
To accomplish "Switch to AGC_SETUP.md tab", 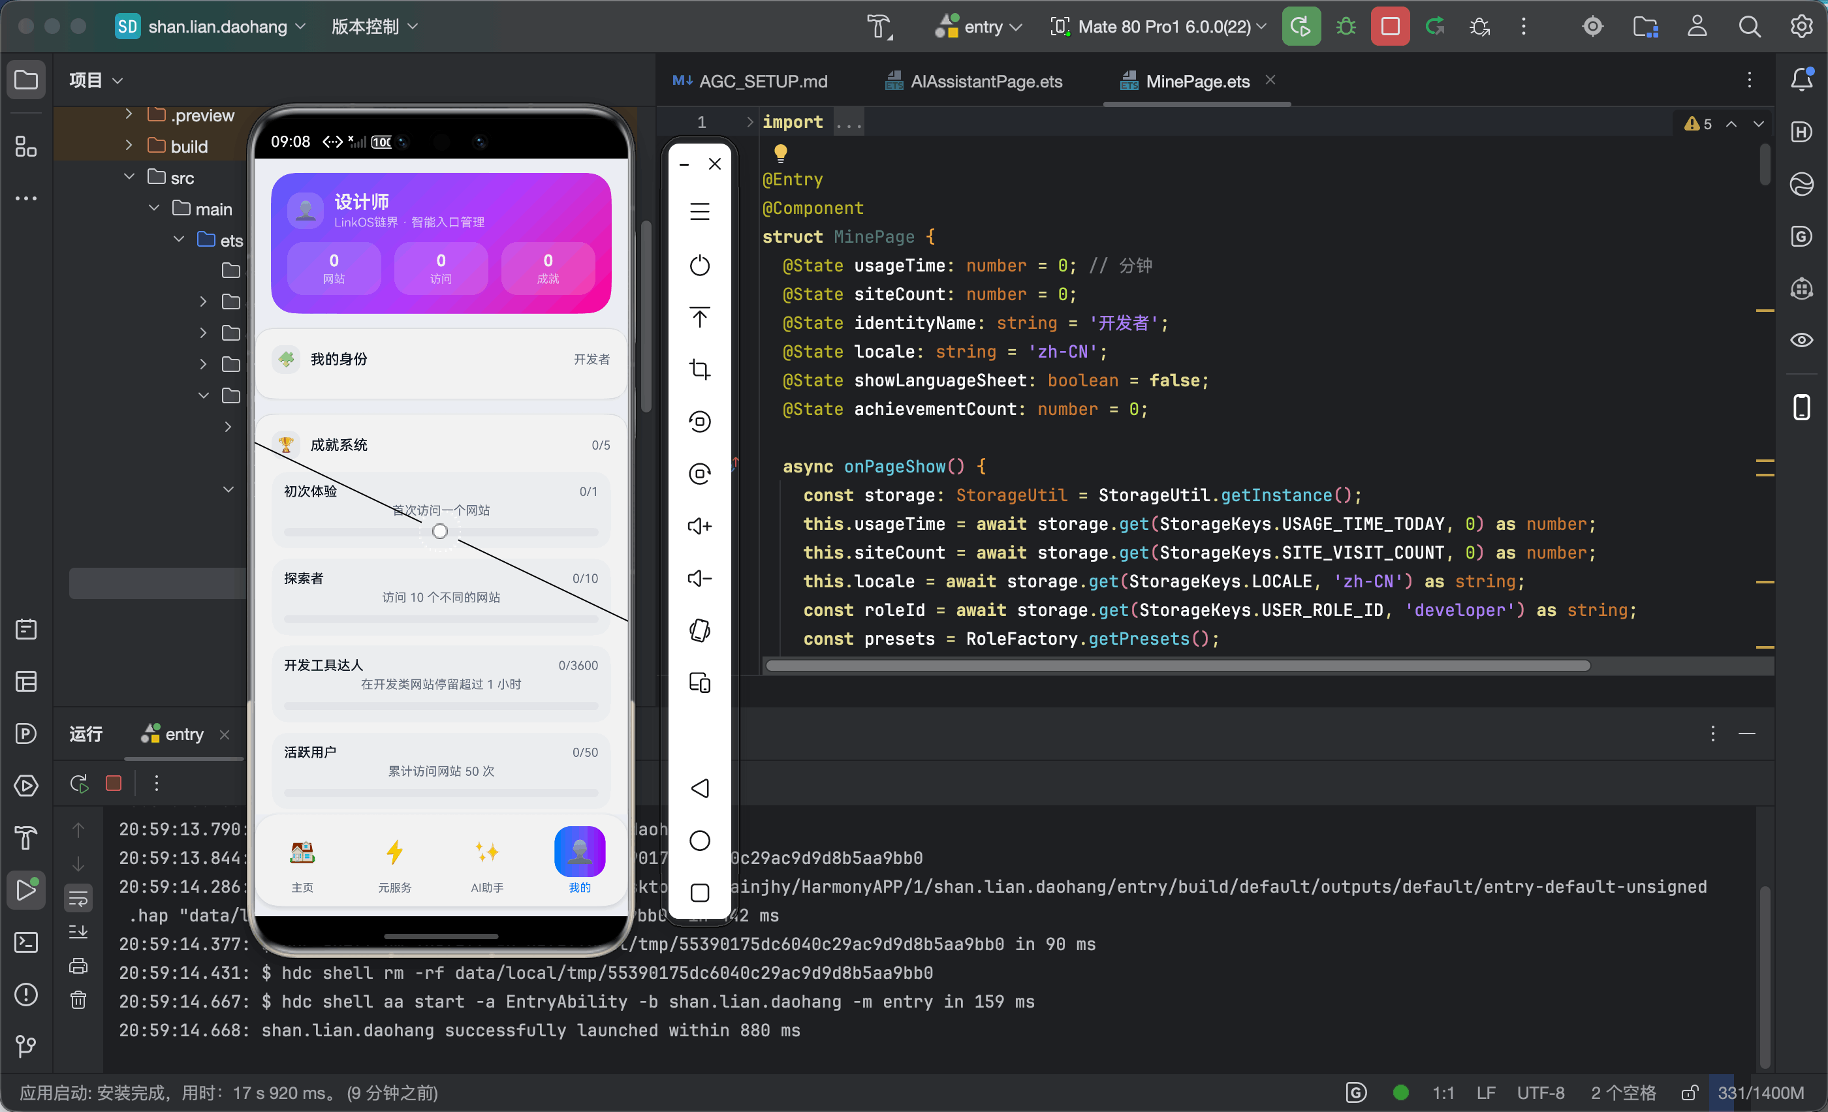I will [750, 81].
